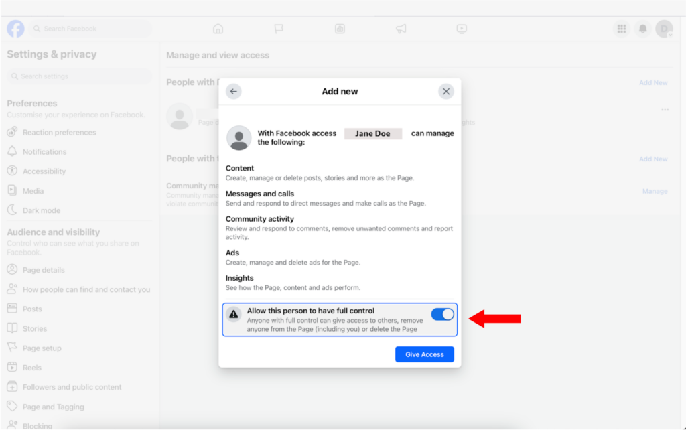Click the Media icon in sidebar

12,190
